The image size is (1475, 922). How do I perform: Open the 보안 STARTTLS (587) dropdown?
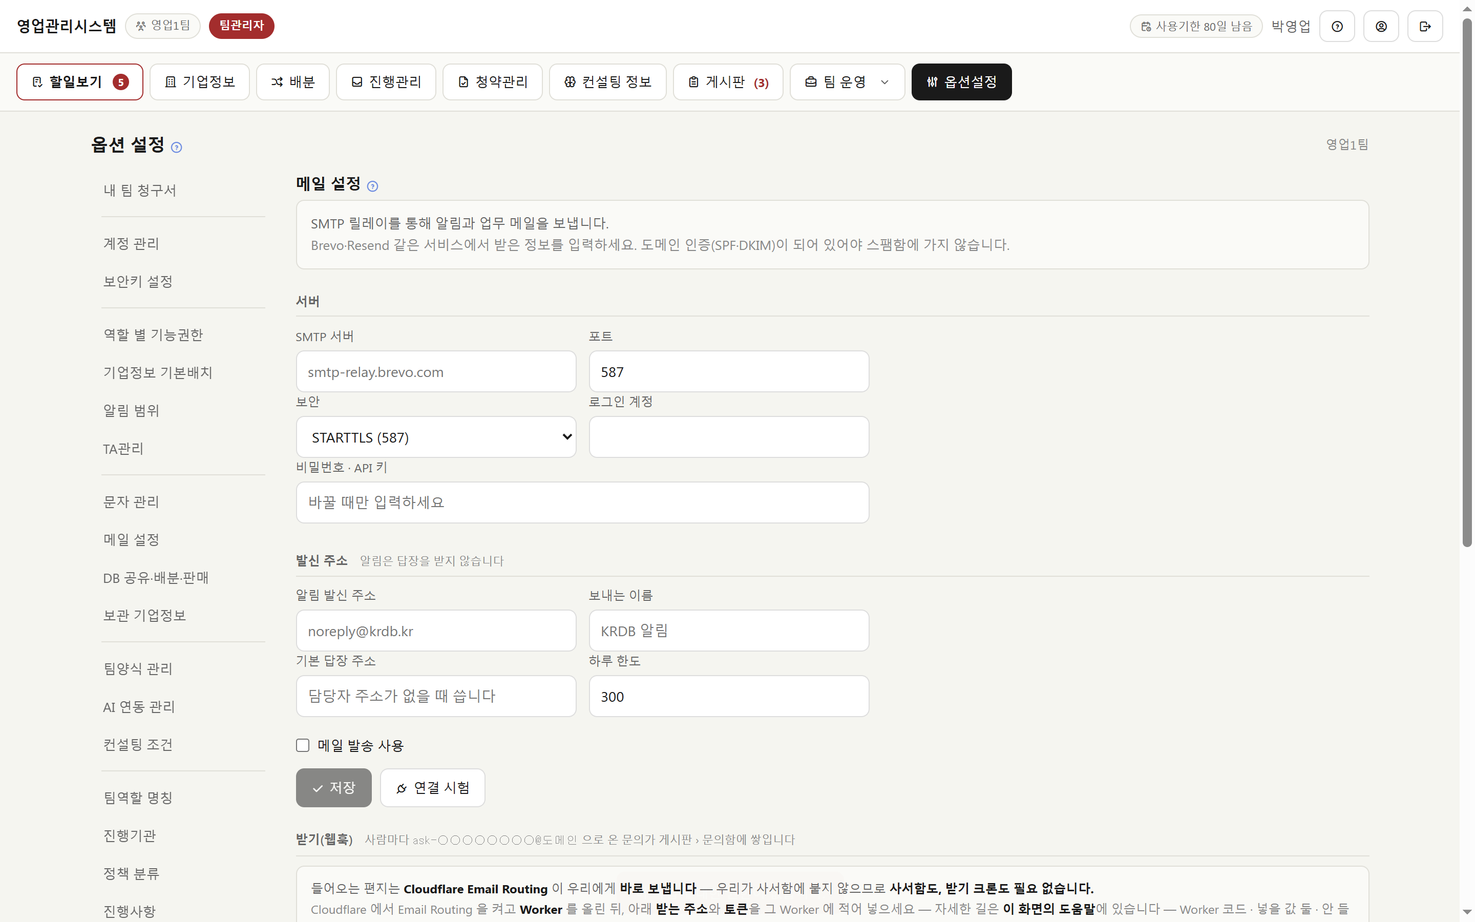point(436,437)
